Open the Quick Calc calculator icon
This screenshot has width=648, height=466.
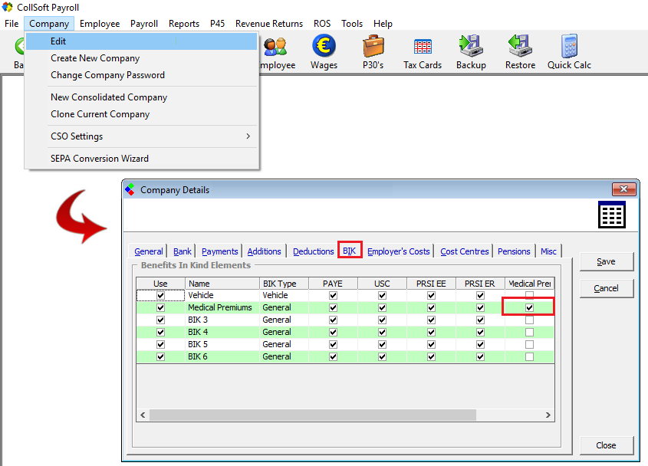(569, 48)
